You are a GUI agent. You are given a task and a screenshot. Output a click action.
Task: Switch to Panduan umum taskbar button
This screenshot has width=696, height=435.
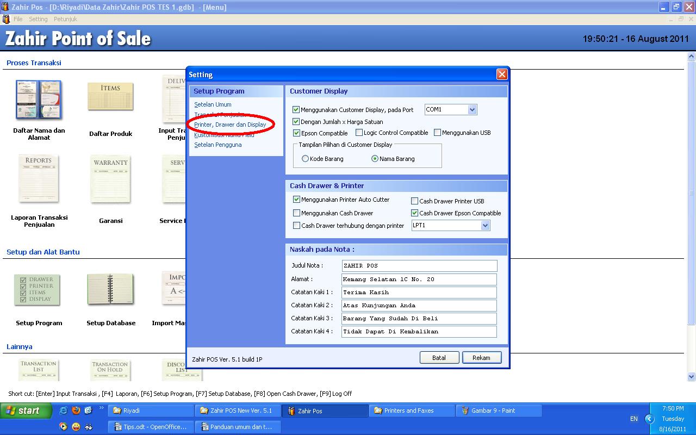238,427
